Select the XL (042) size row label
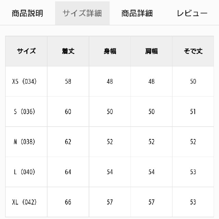The image size is (219, 219). (24, 202)
